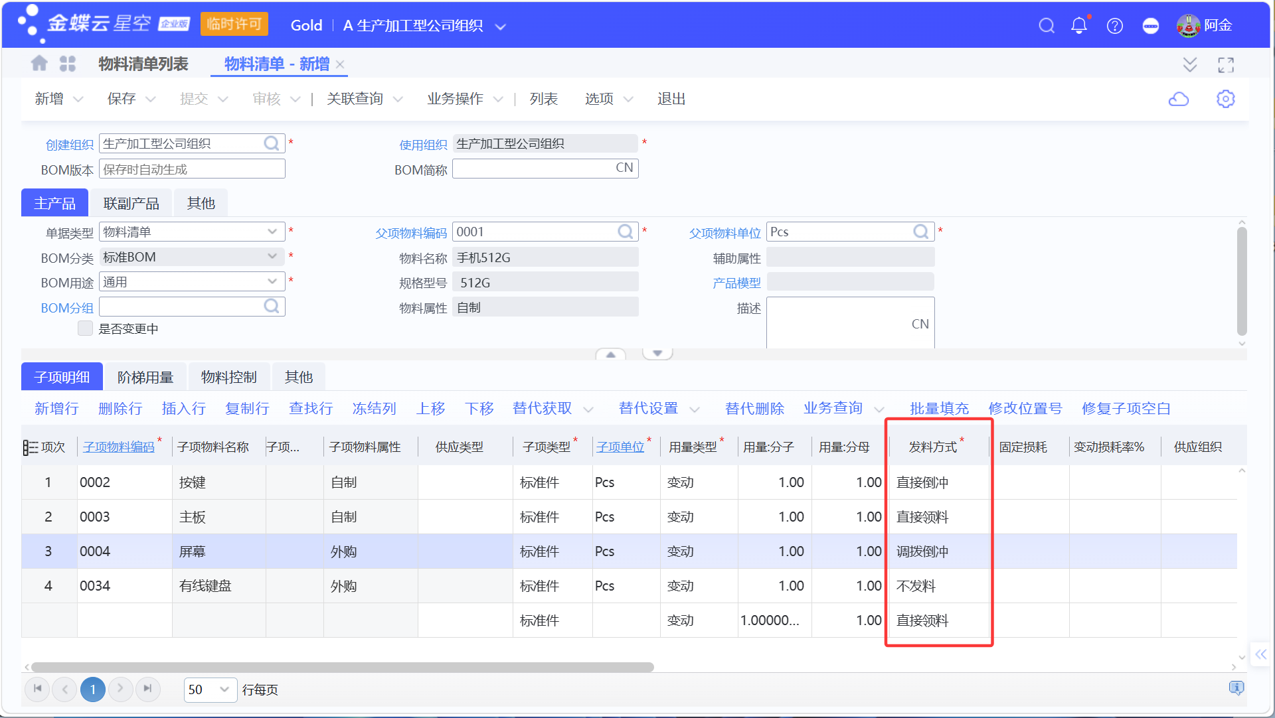This screenshot has width=1275, height=718.
Task: Collapse header panel with up arrow handle
Action: [x=611, y=354]
